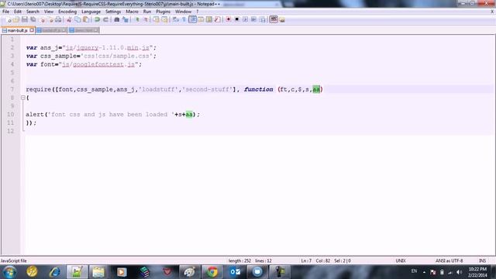Viewport: 496px width, 279px height.
Task: Click the Ln : 7 status entry
Action: (306, 260)
